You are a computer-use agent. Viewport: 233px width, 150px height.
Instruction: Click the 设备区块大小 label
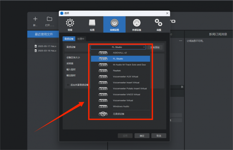coord(73,58)
